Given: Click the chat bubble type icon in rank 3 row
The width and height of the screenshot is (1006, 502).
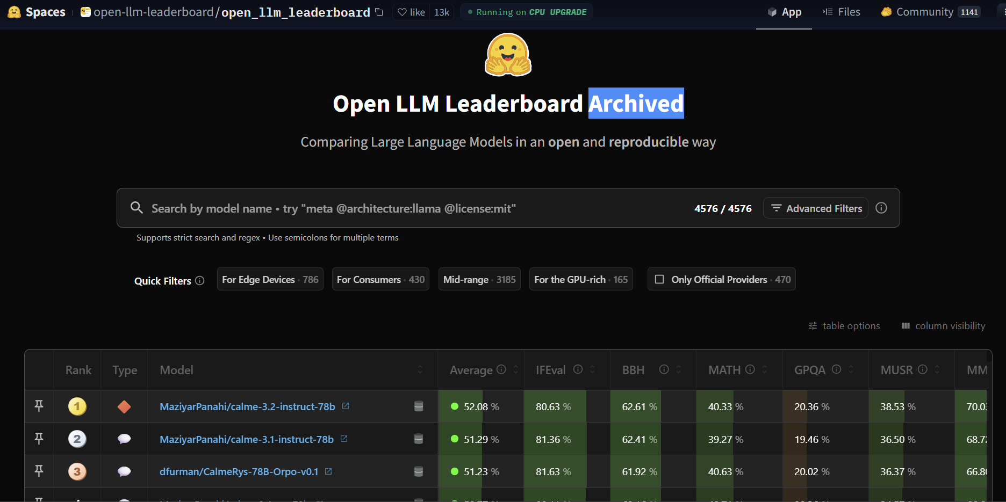Looking at the screenshot, I should [124, 471].
